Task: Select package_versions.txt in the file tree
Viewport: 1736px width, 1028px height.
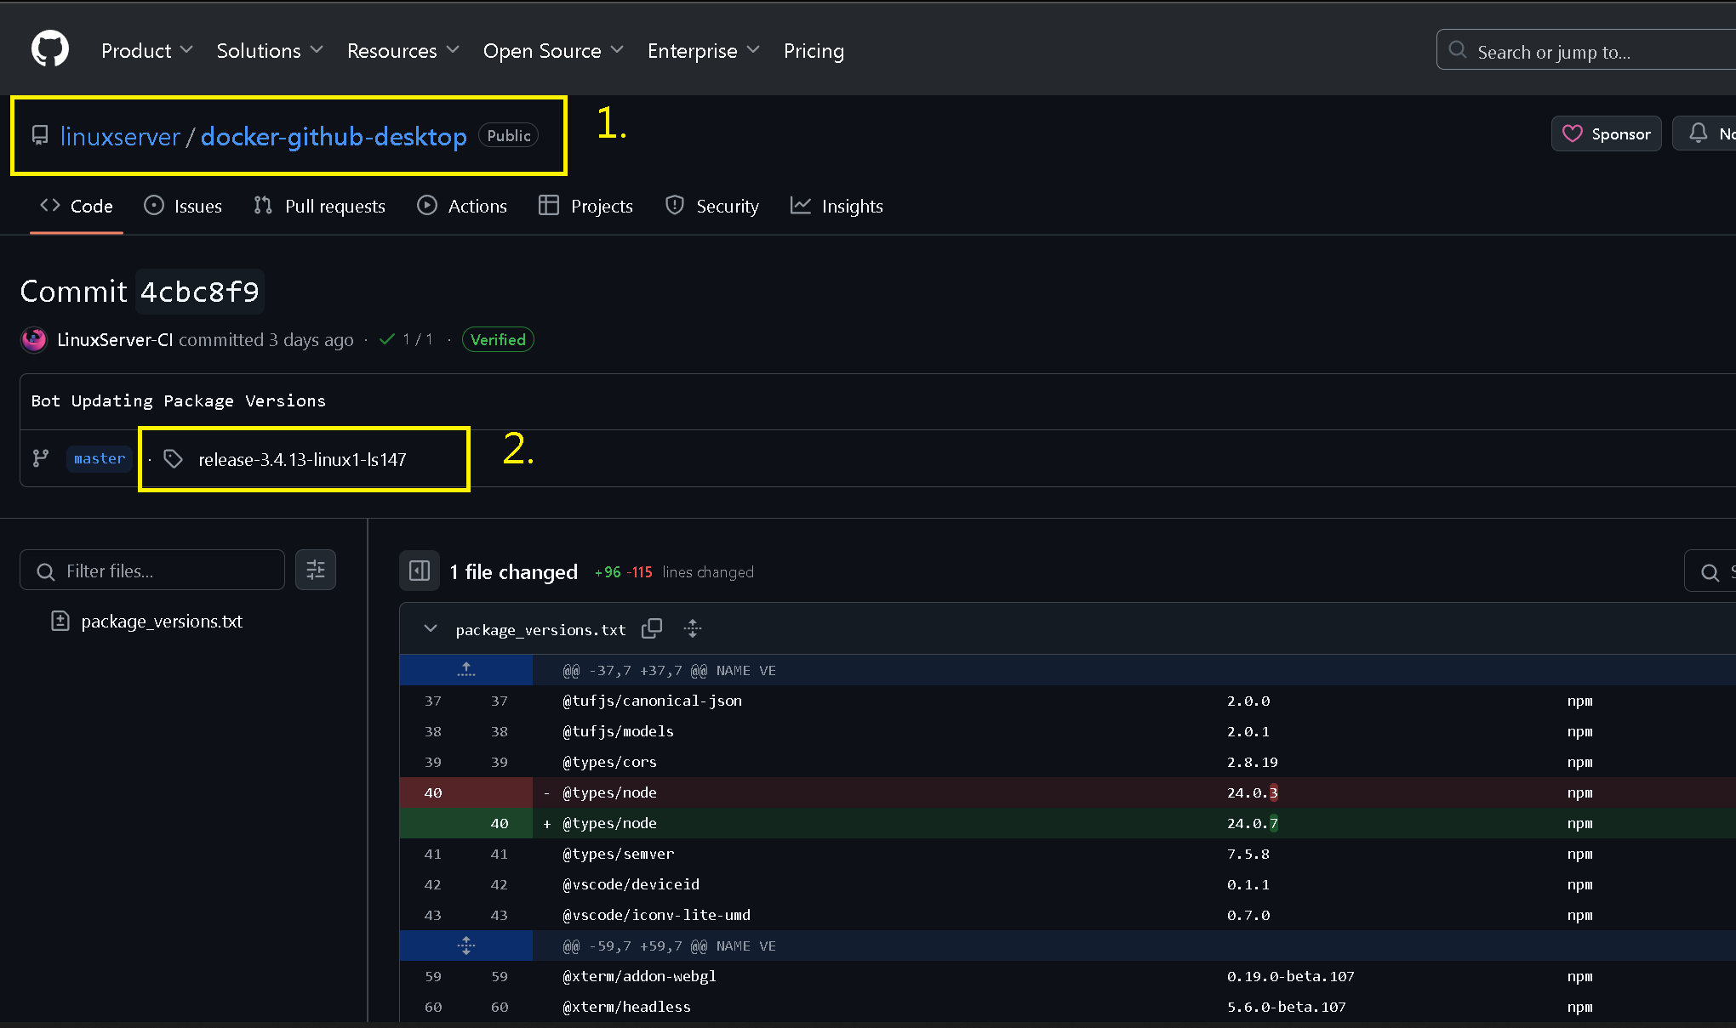Action: 162,621
